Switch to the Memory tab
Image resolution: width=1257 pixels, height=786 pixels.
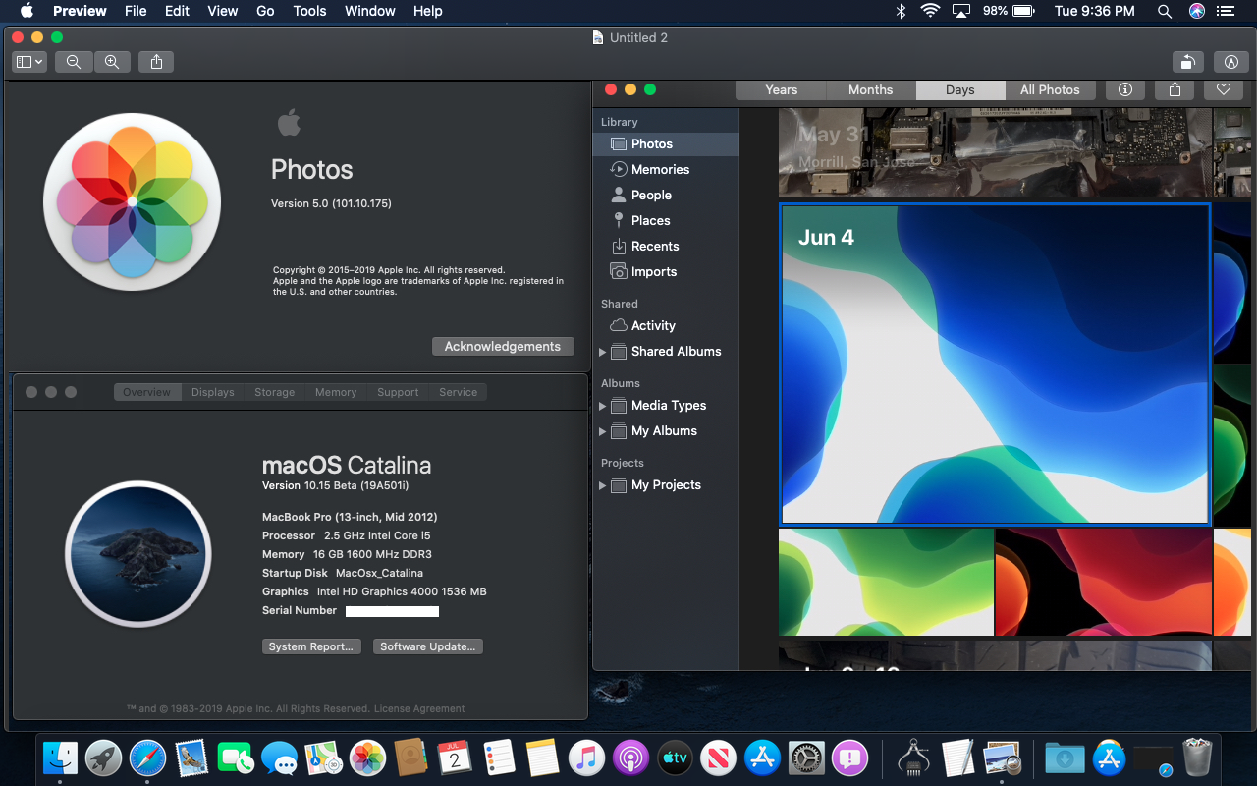tap(336, 392)
